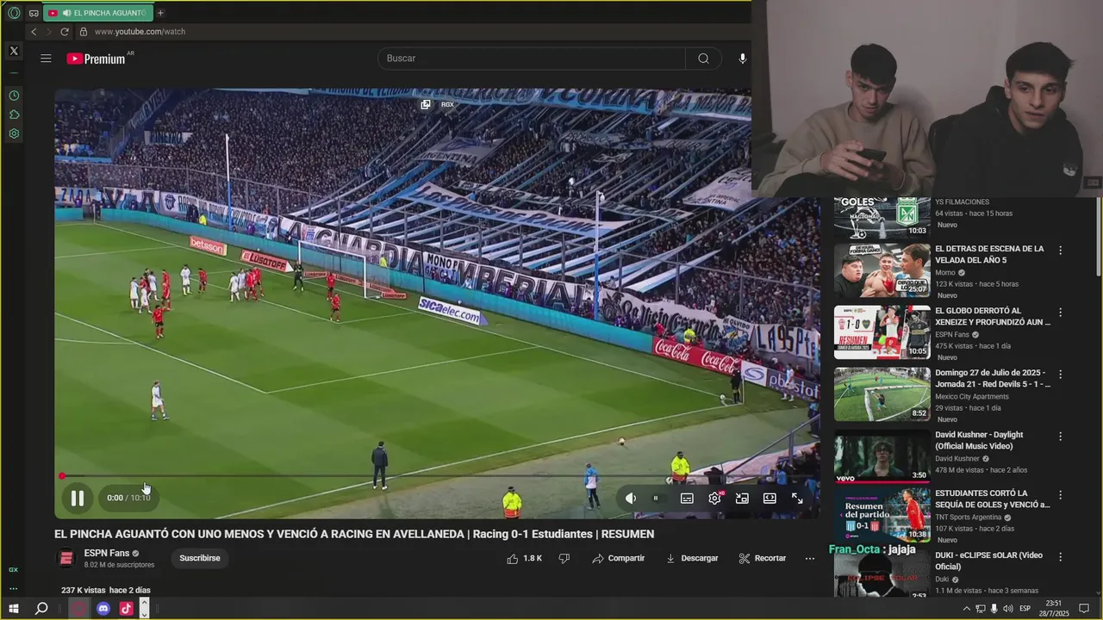Go to the YouTube Premium home logo
Viewport: 1103px width, 620px height.
click(x=96, y=59)
